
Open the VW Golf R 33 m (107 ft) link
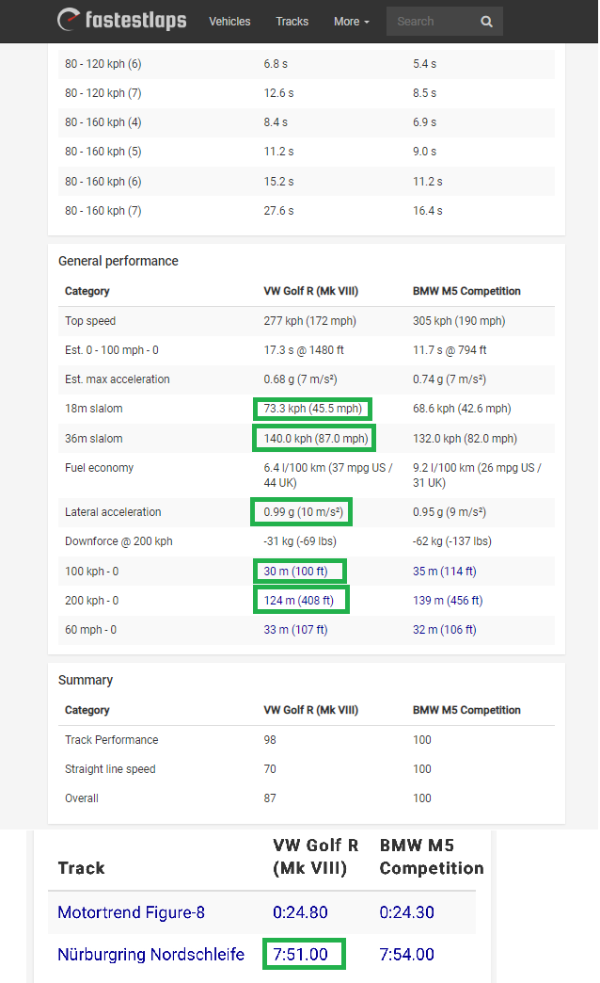(x=295, y=629)
